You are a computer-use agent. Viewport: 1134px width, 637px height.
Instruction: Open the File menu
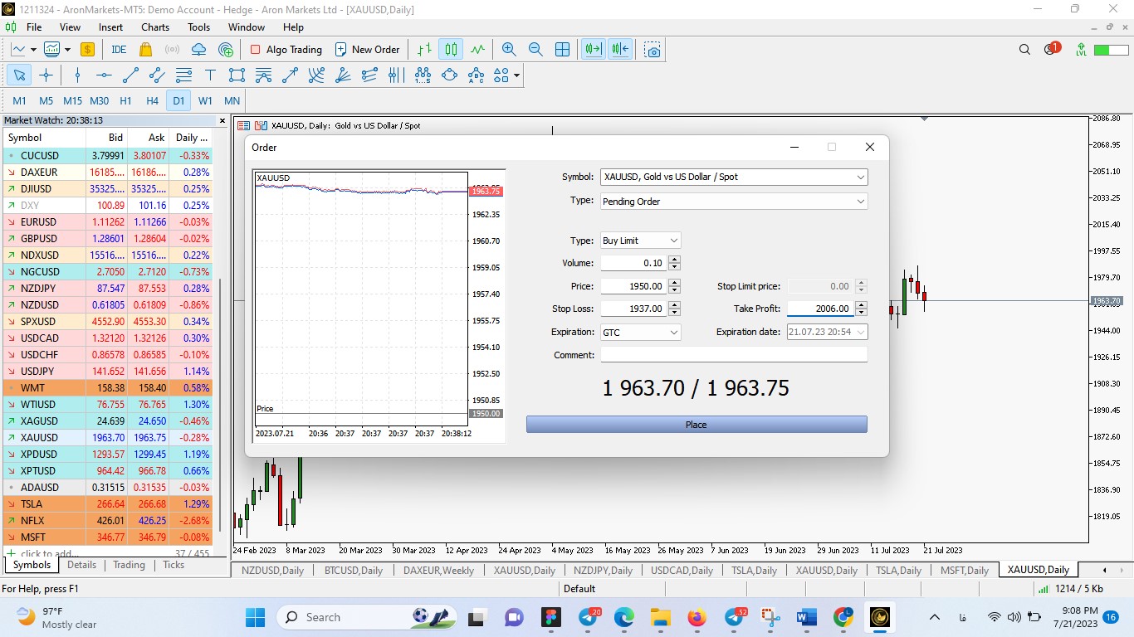34,27
